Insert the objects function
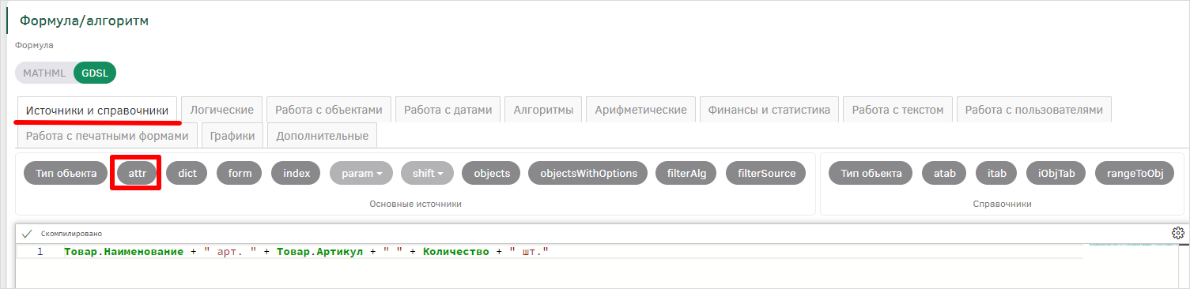The width and height of the screenshot is (1190, 289). (x=492, y=173)
